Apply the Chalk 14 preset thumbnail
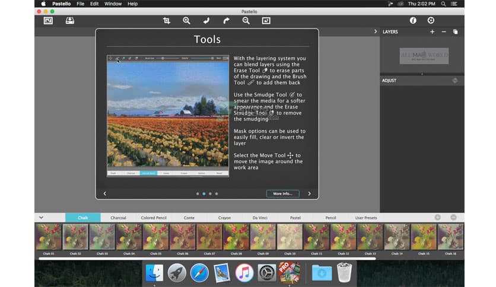 tap(397, 237)
